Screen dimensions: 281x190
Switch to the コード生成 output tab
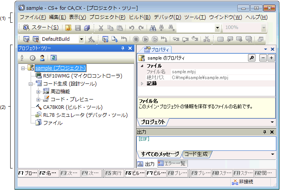[x=196, y=154]
